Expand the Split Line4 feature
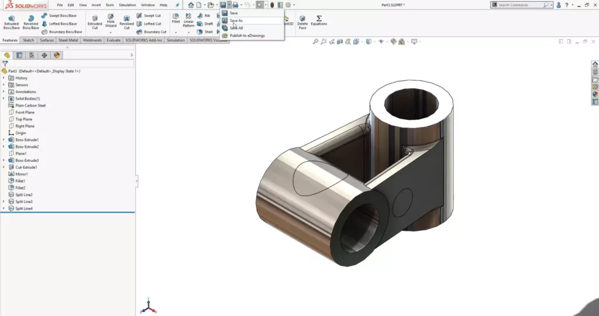The height and width of the screenshot is (316, 599). [x=4, y=209]
